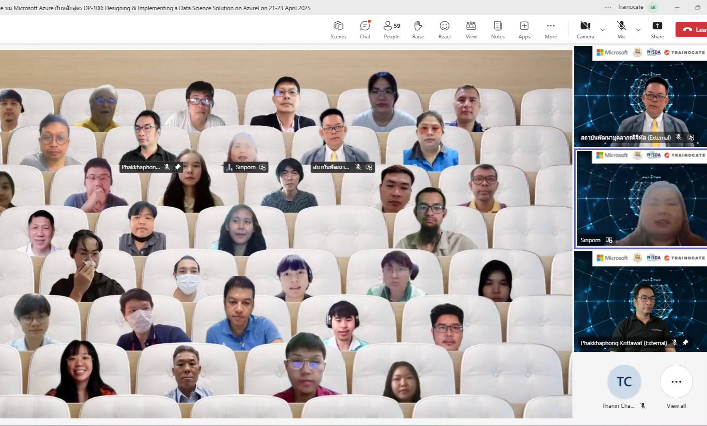Open the Scenes picker

[x=338, y=30]
